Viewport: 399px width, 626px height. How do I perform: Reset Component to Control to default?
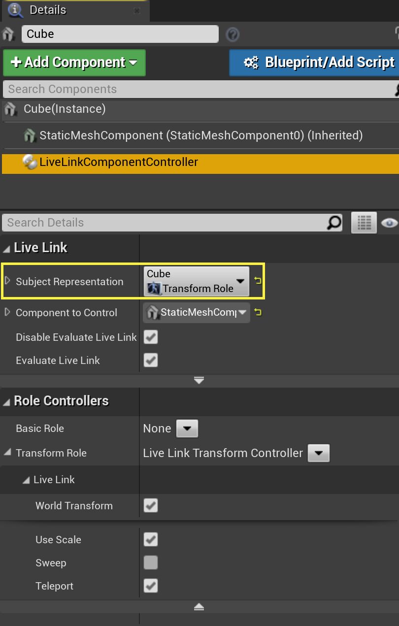[x=257, y=312]
